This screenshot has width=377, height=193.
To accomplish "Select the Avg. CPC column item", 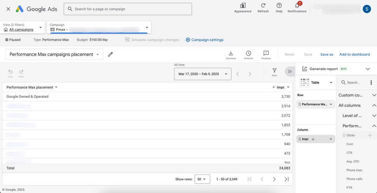I will pyautogui.click(x=352, y=162).
